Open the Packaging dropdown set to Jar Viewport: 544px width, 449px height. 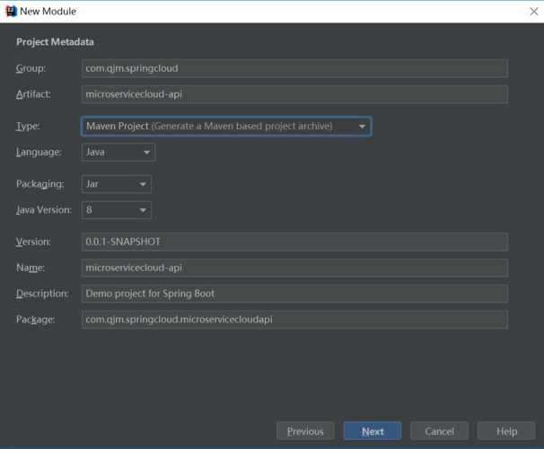[116, 184]
